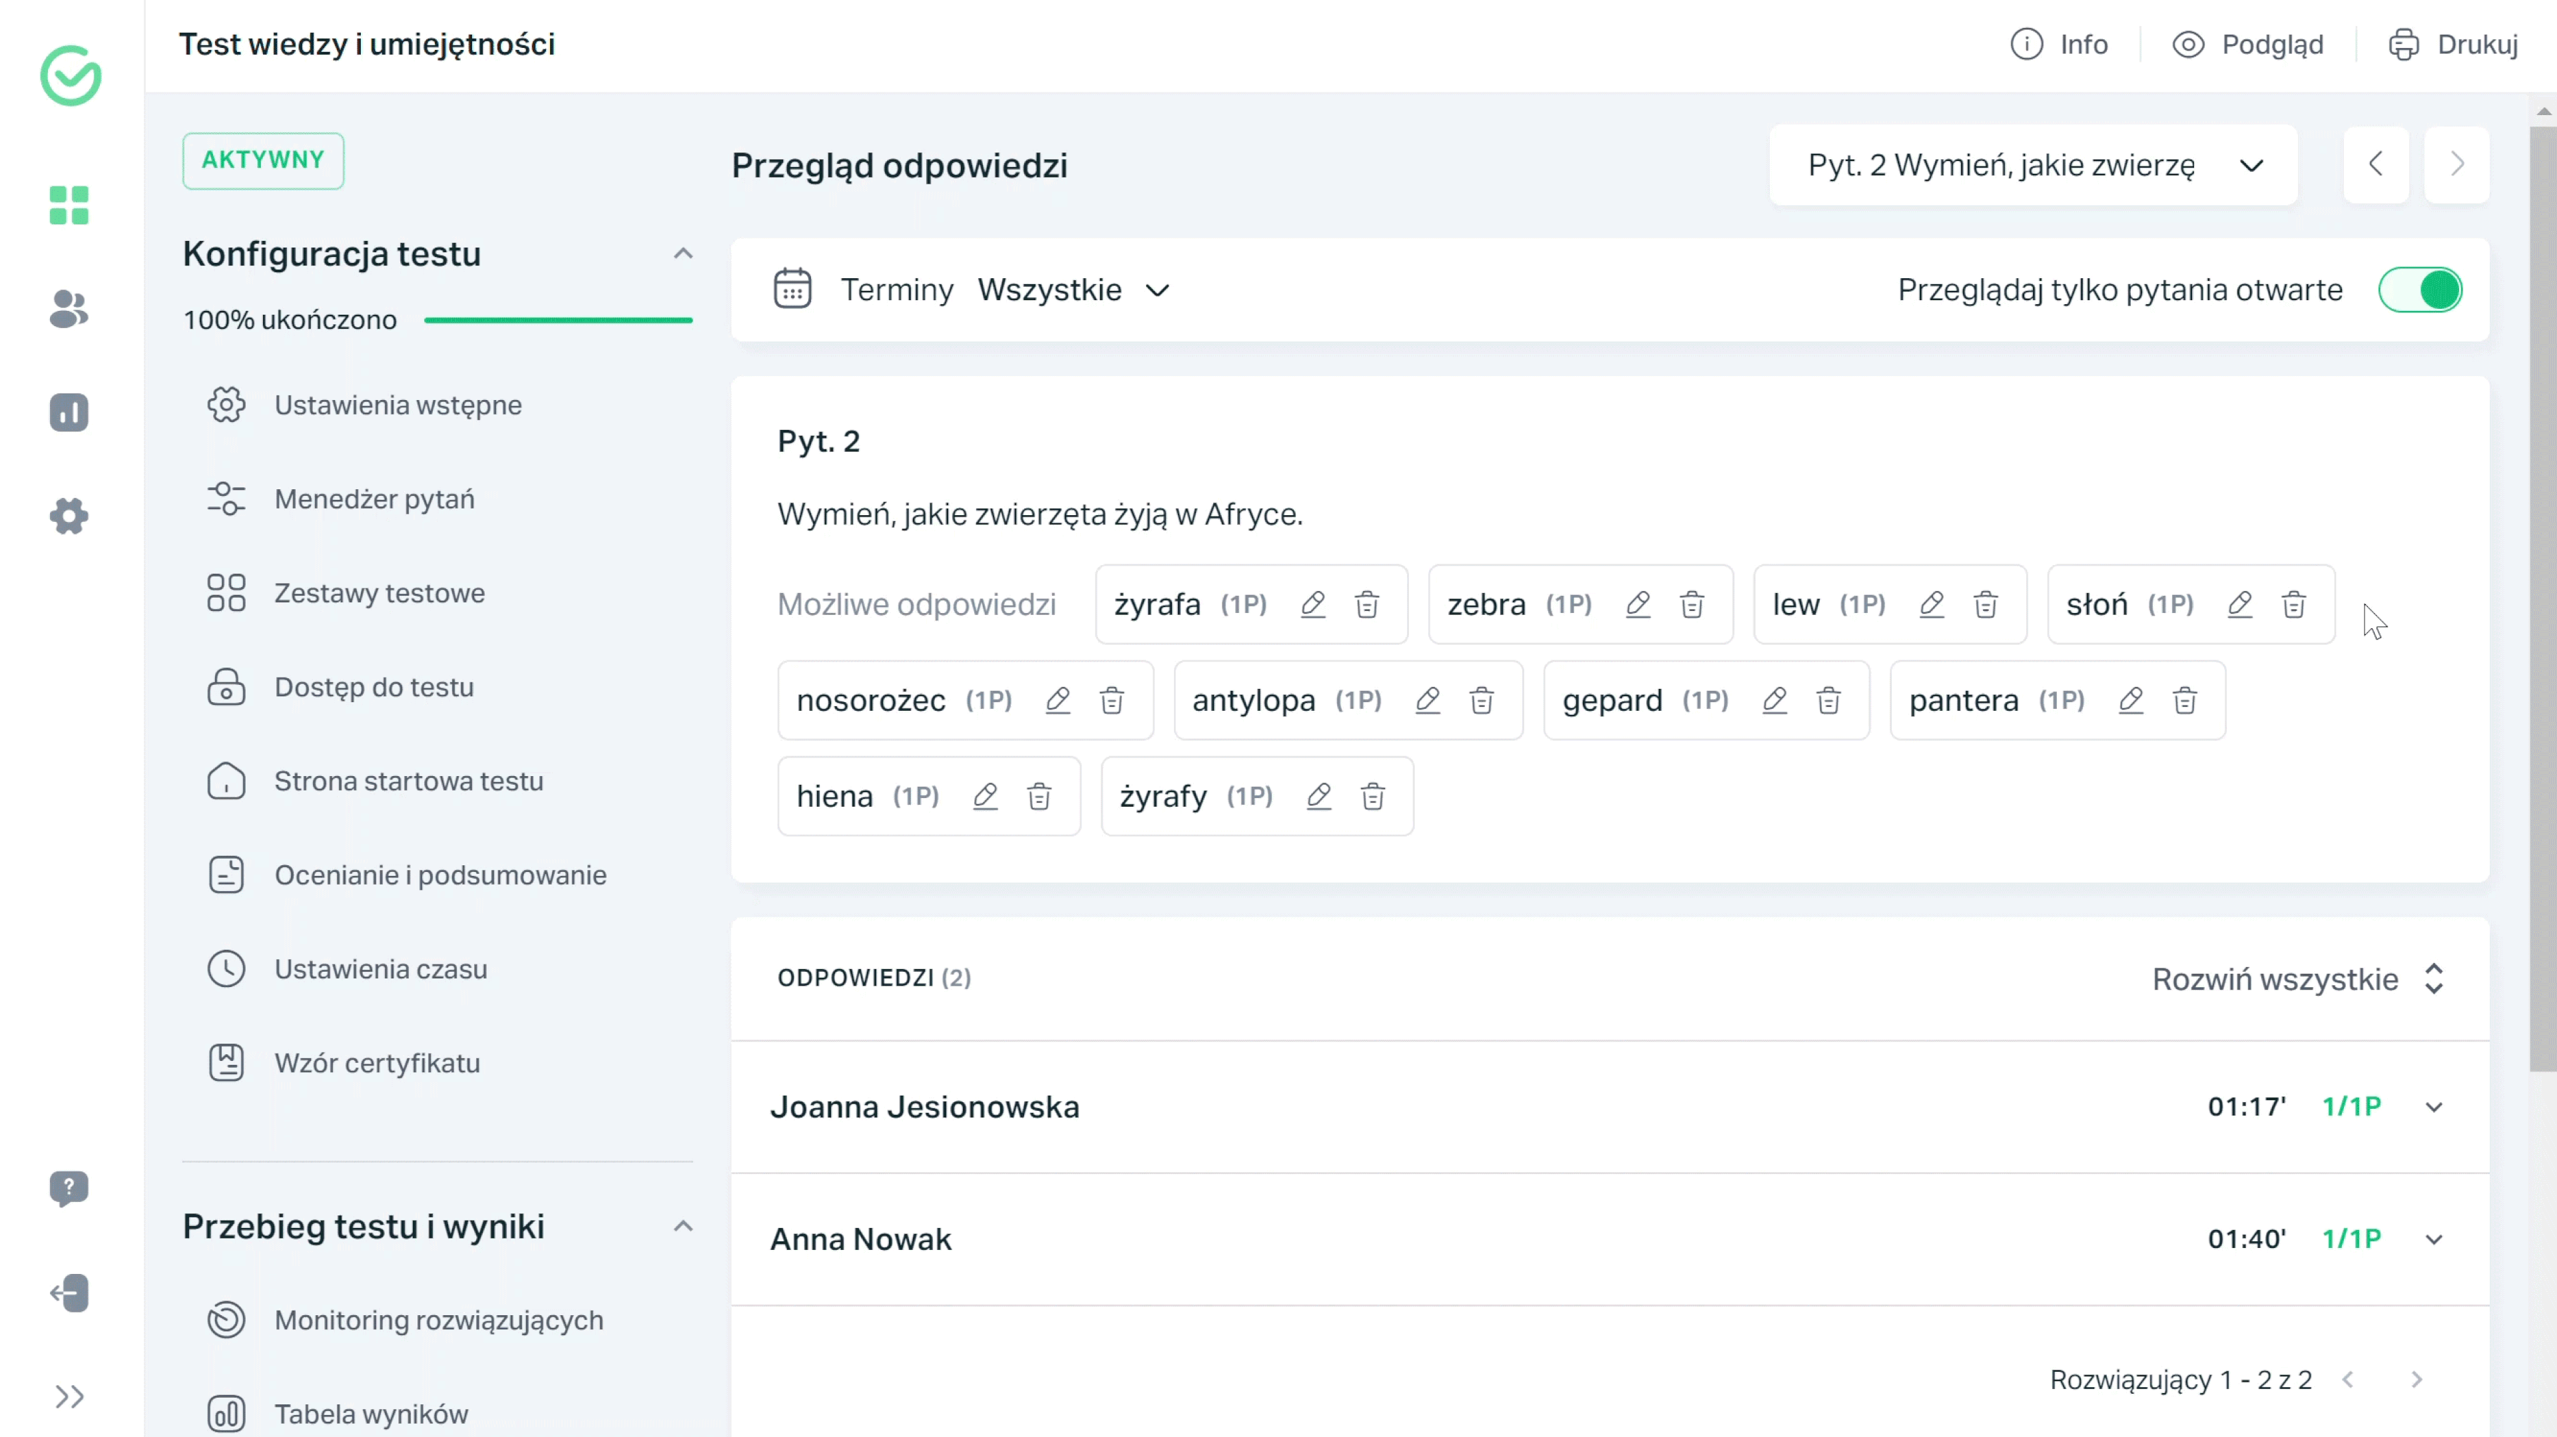Screen dimensions: 2557x1437
Task: Click the Tabela wyników icon
Action: click(x=225, y=1412)
